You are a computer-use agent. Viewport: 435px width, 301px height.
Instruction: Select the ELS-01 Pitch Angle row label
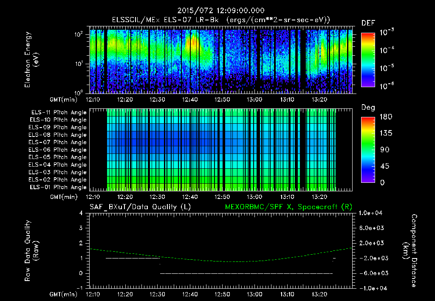[x=58, y=187]
